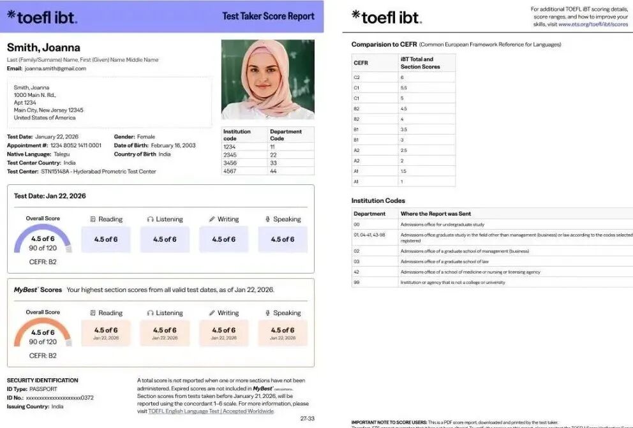
Task: Click 'CEFR: B2' under the purple gauge
Action: 42,262
